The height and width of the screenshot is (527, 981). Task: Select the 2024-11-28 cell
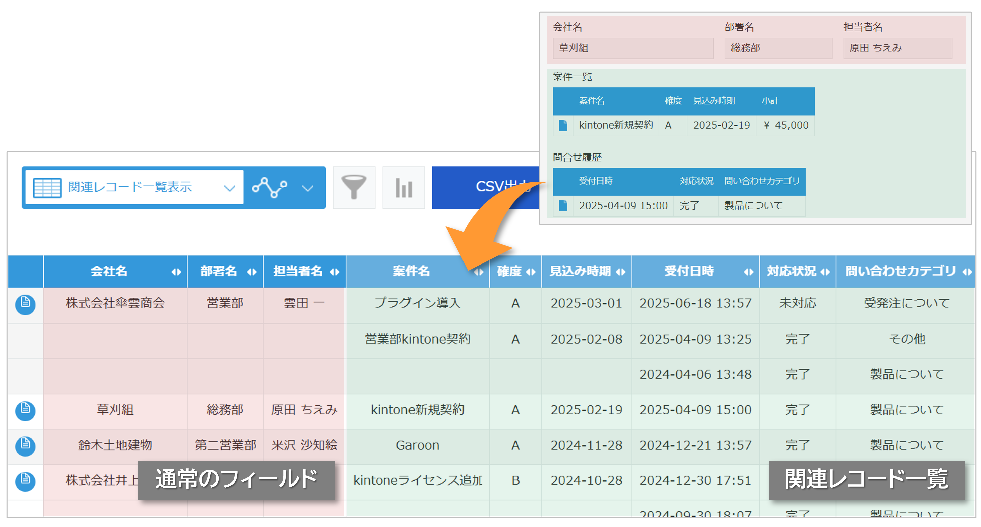(x=587, y=446)
